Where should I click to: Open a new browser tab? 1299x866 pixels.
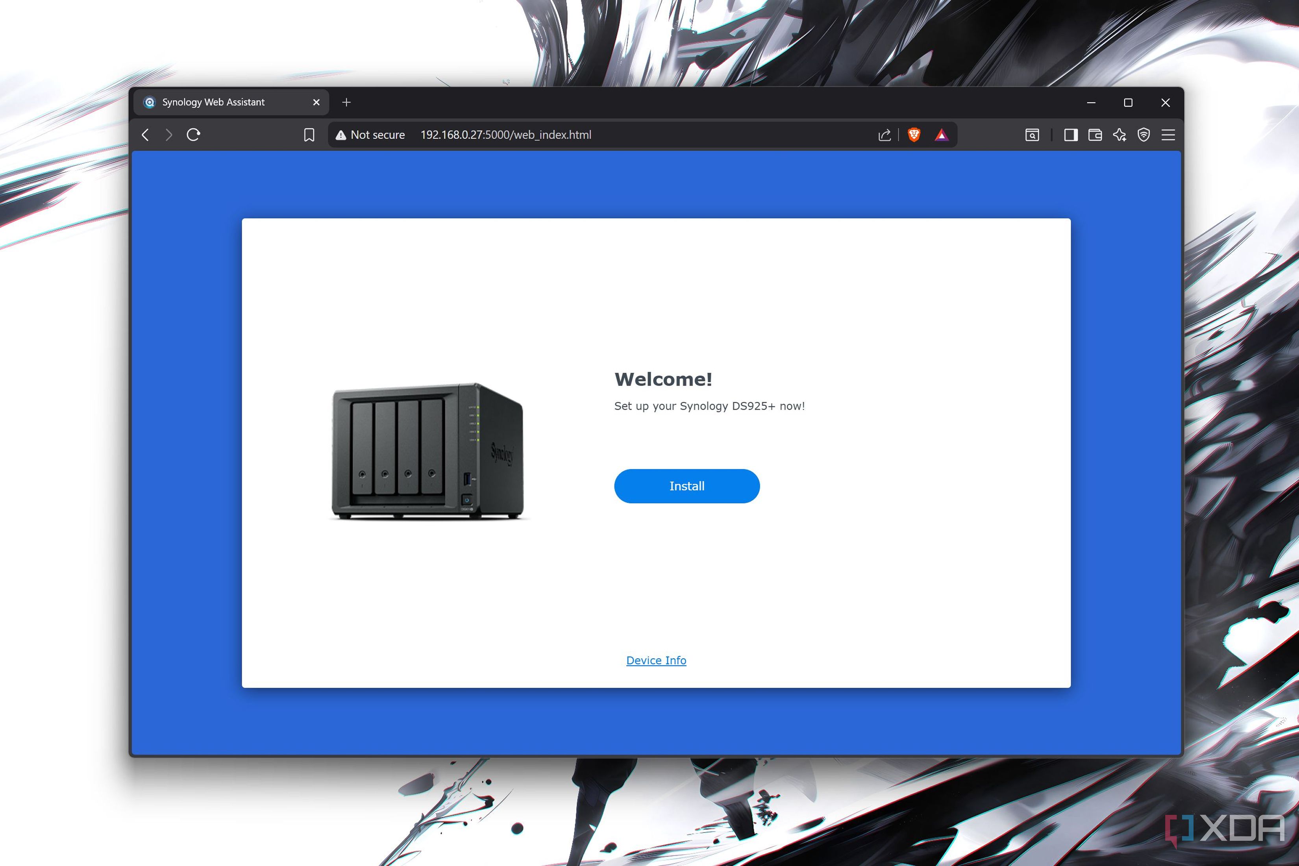[346, 102]
